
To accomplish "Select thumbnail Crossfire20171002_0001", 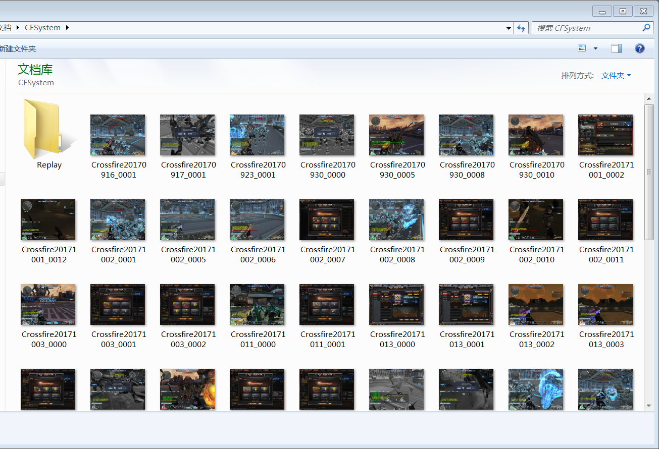I will tap(118, 220).
